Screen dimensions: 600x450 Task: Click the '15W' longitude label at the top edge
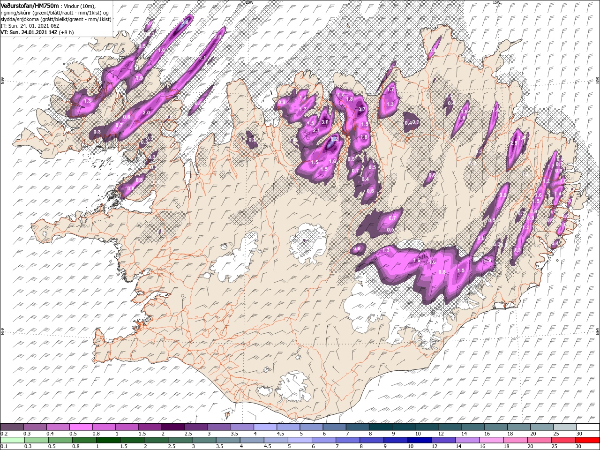coord(496,2)
